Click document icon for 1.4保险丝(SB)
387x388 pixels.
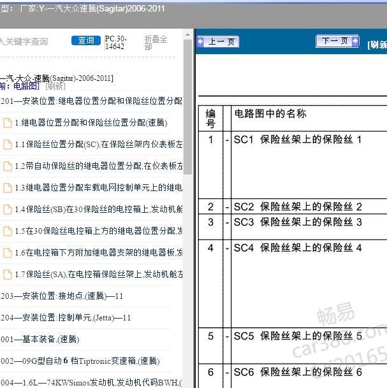tap(8, 210)
